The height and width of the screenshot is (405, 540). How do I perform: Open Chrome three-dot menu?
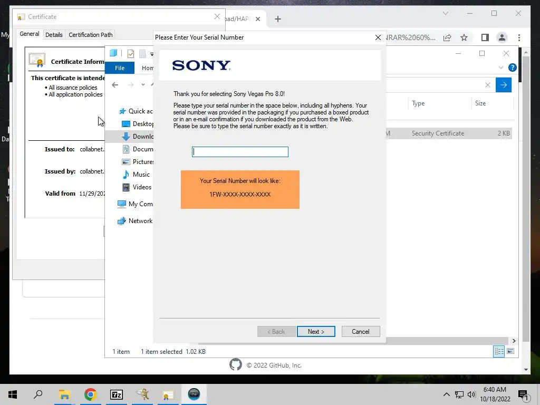pyautogui.click(x=519, y=37)
